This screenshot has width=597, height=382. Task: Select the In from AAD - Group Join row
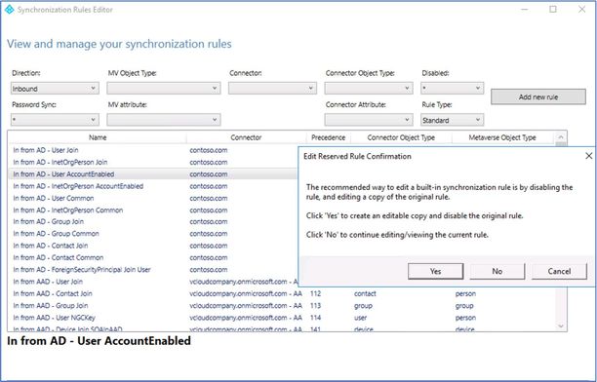pos(282,306)
